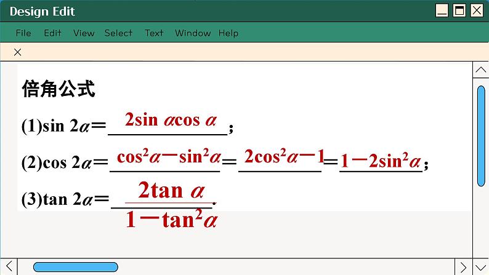Image resolution: width=489 pixels, height=275 pixels.
Task: Open the Select menu
Action: point(118,33)
